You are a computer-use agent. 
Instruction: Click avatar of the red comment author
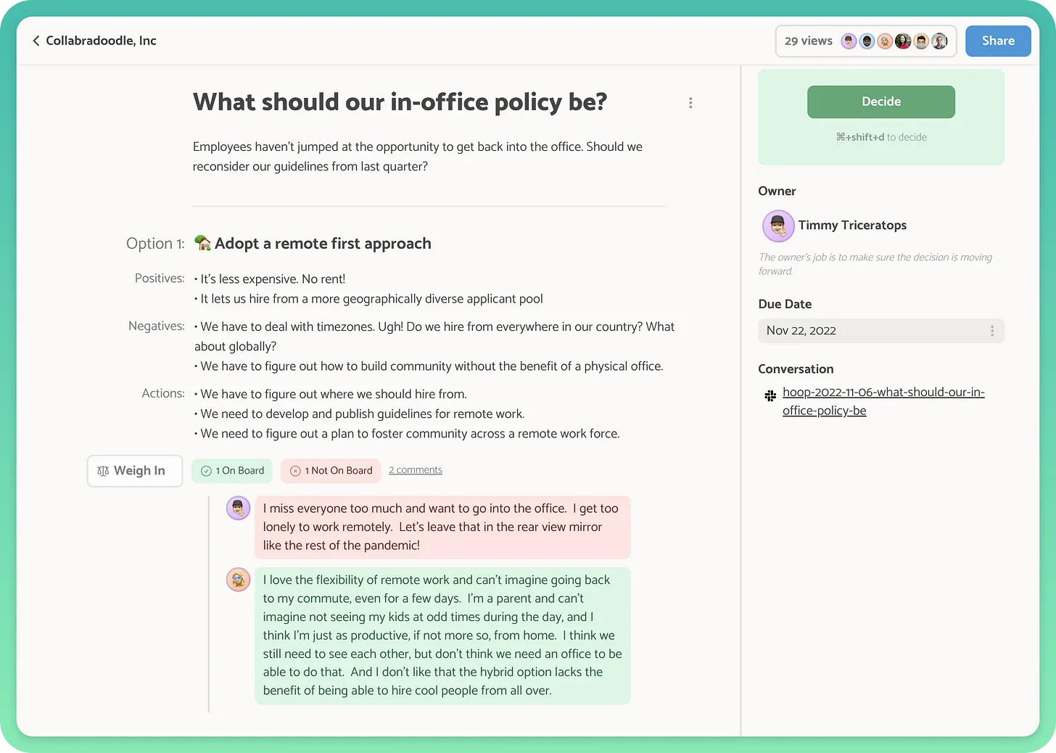point(238,508)
